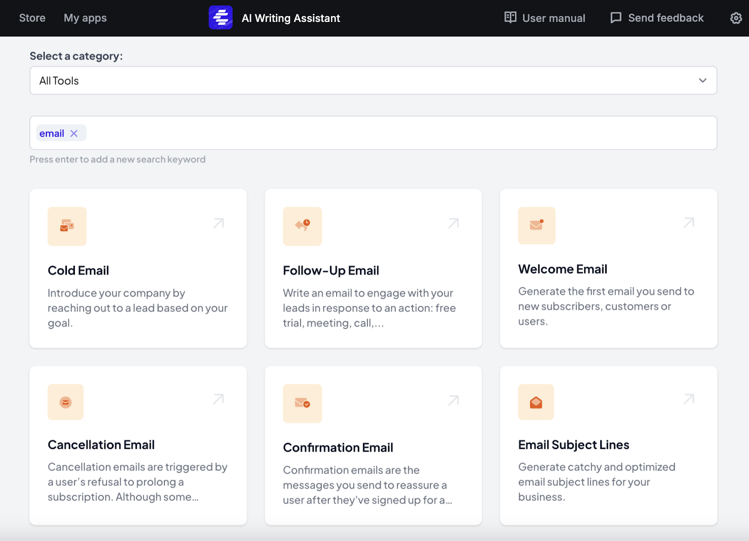
Task: Expand the All Tools category dropdown
Action: [x=374, y=80]
